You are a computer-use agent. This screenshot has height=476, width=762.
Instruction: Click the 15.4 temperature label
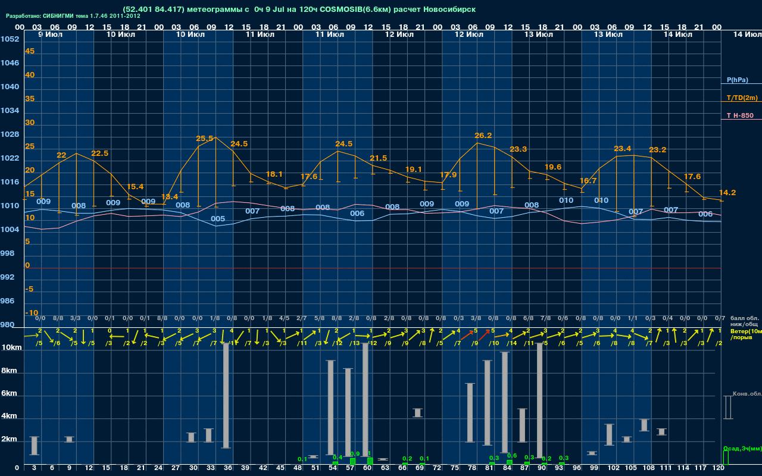135,186
